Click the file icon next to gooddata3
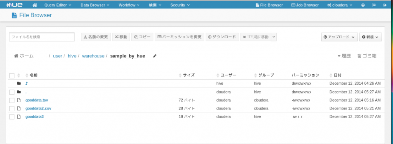 pyautogui.click(x=18, y=117)
